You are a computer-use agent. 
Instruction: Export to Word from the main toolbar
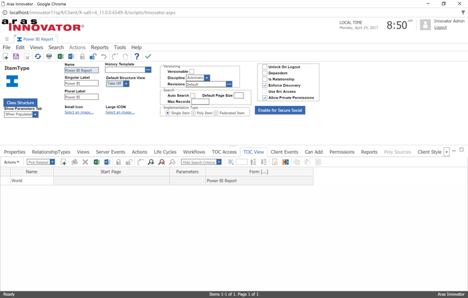[x=71, y=57]
